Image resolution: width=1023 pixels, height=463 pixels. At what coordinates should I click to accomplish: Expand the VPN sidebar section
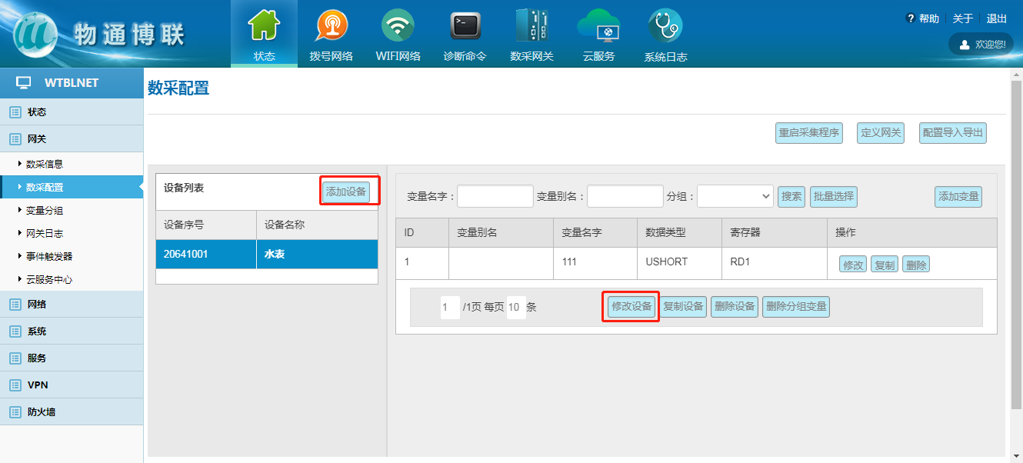click(x=38, y=385)
